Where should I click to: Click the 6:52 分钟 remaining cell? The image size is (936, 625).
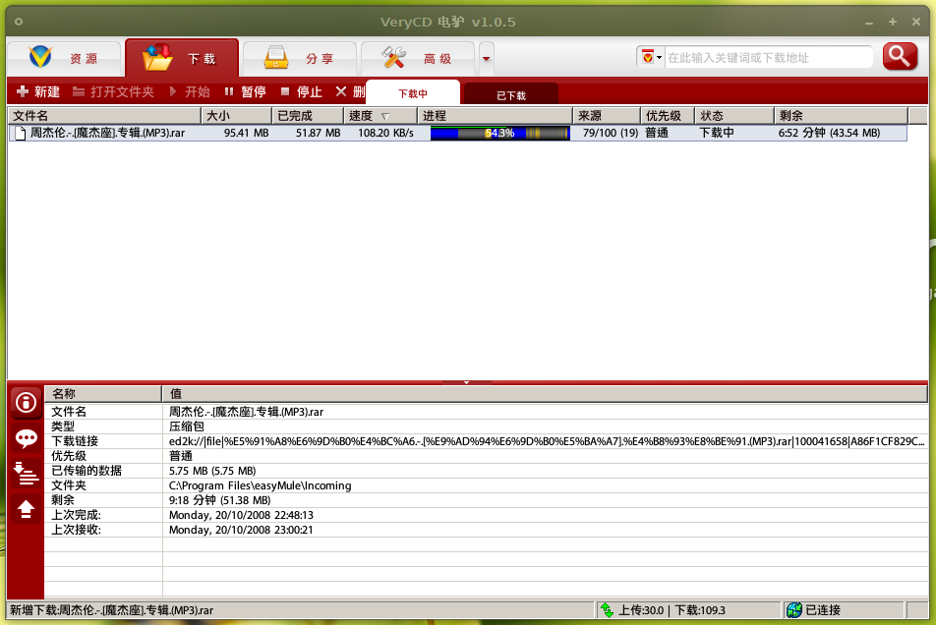point(829,133)
